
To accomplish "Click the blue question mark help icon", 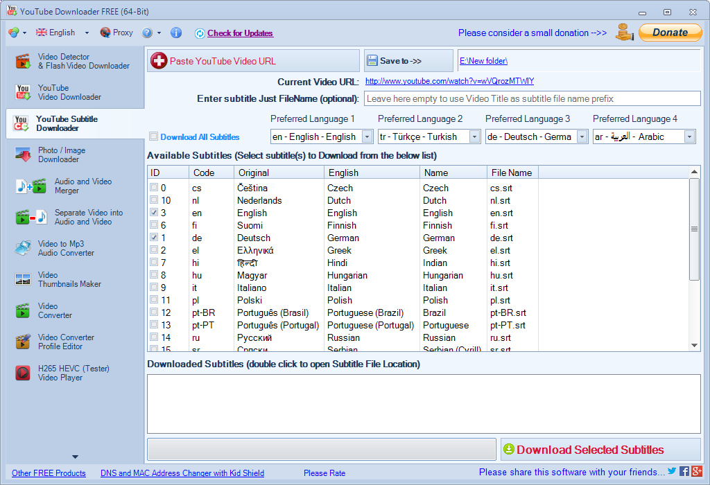I will tap(147, 33).
